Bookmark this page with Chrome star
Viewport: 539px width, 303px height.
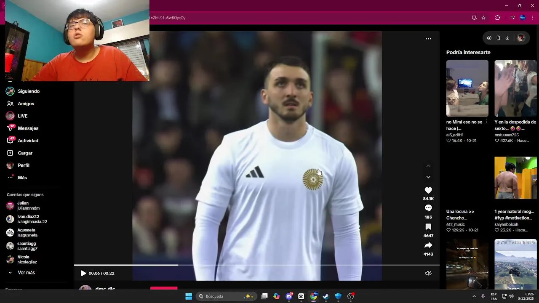pyautogui.click(x=483, y=18)
